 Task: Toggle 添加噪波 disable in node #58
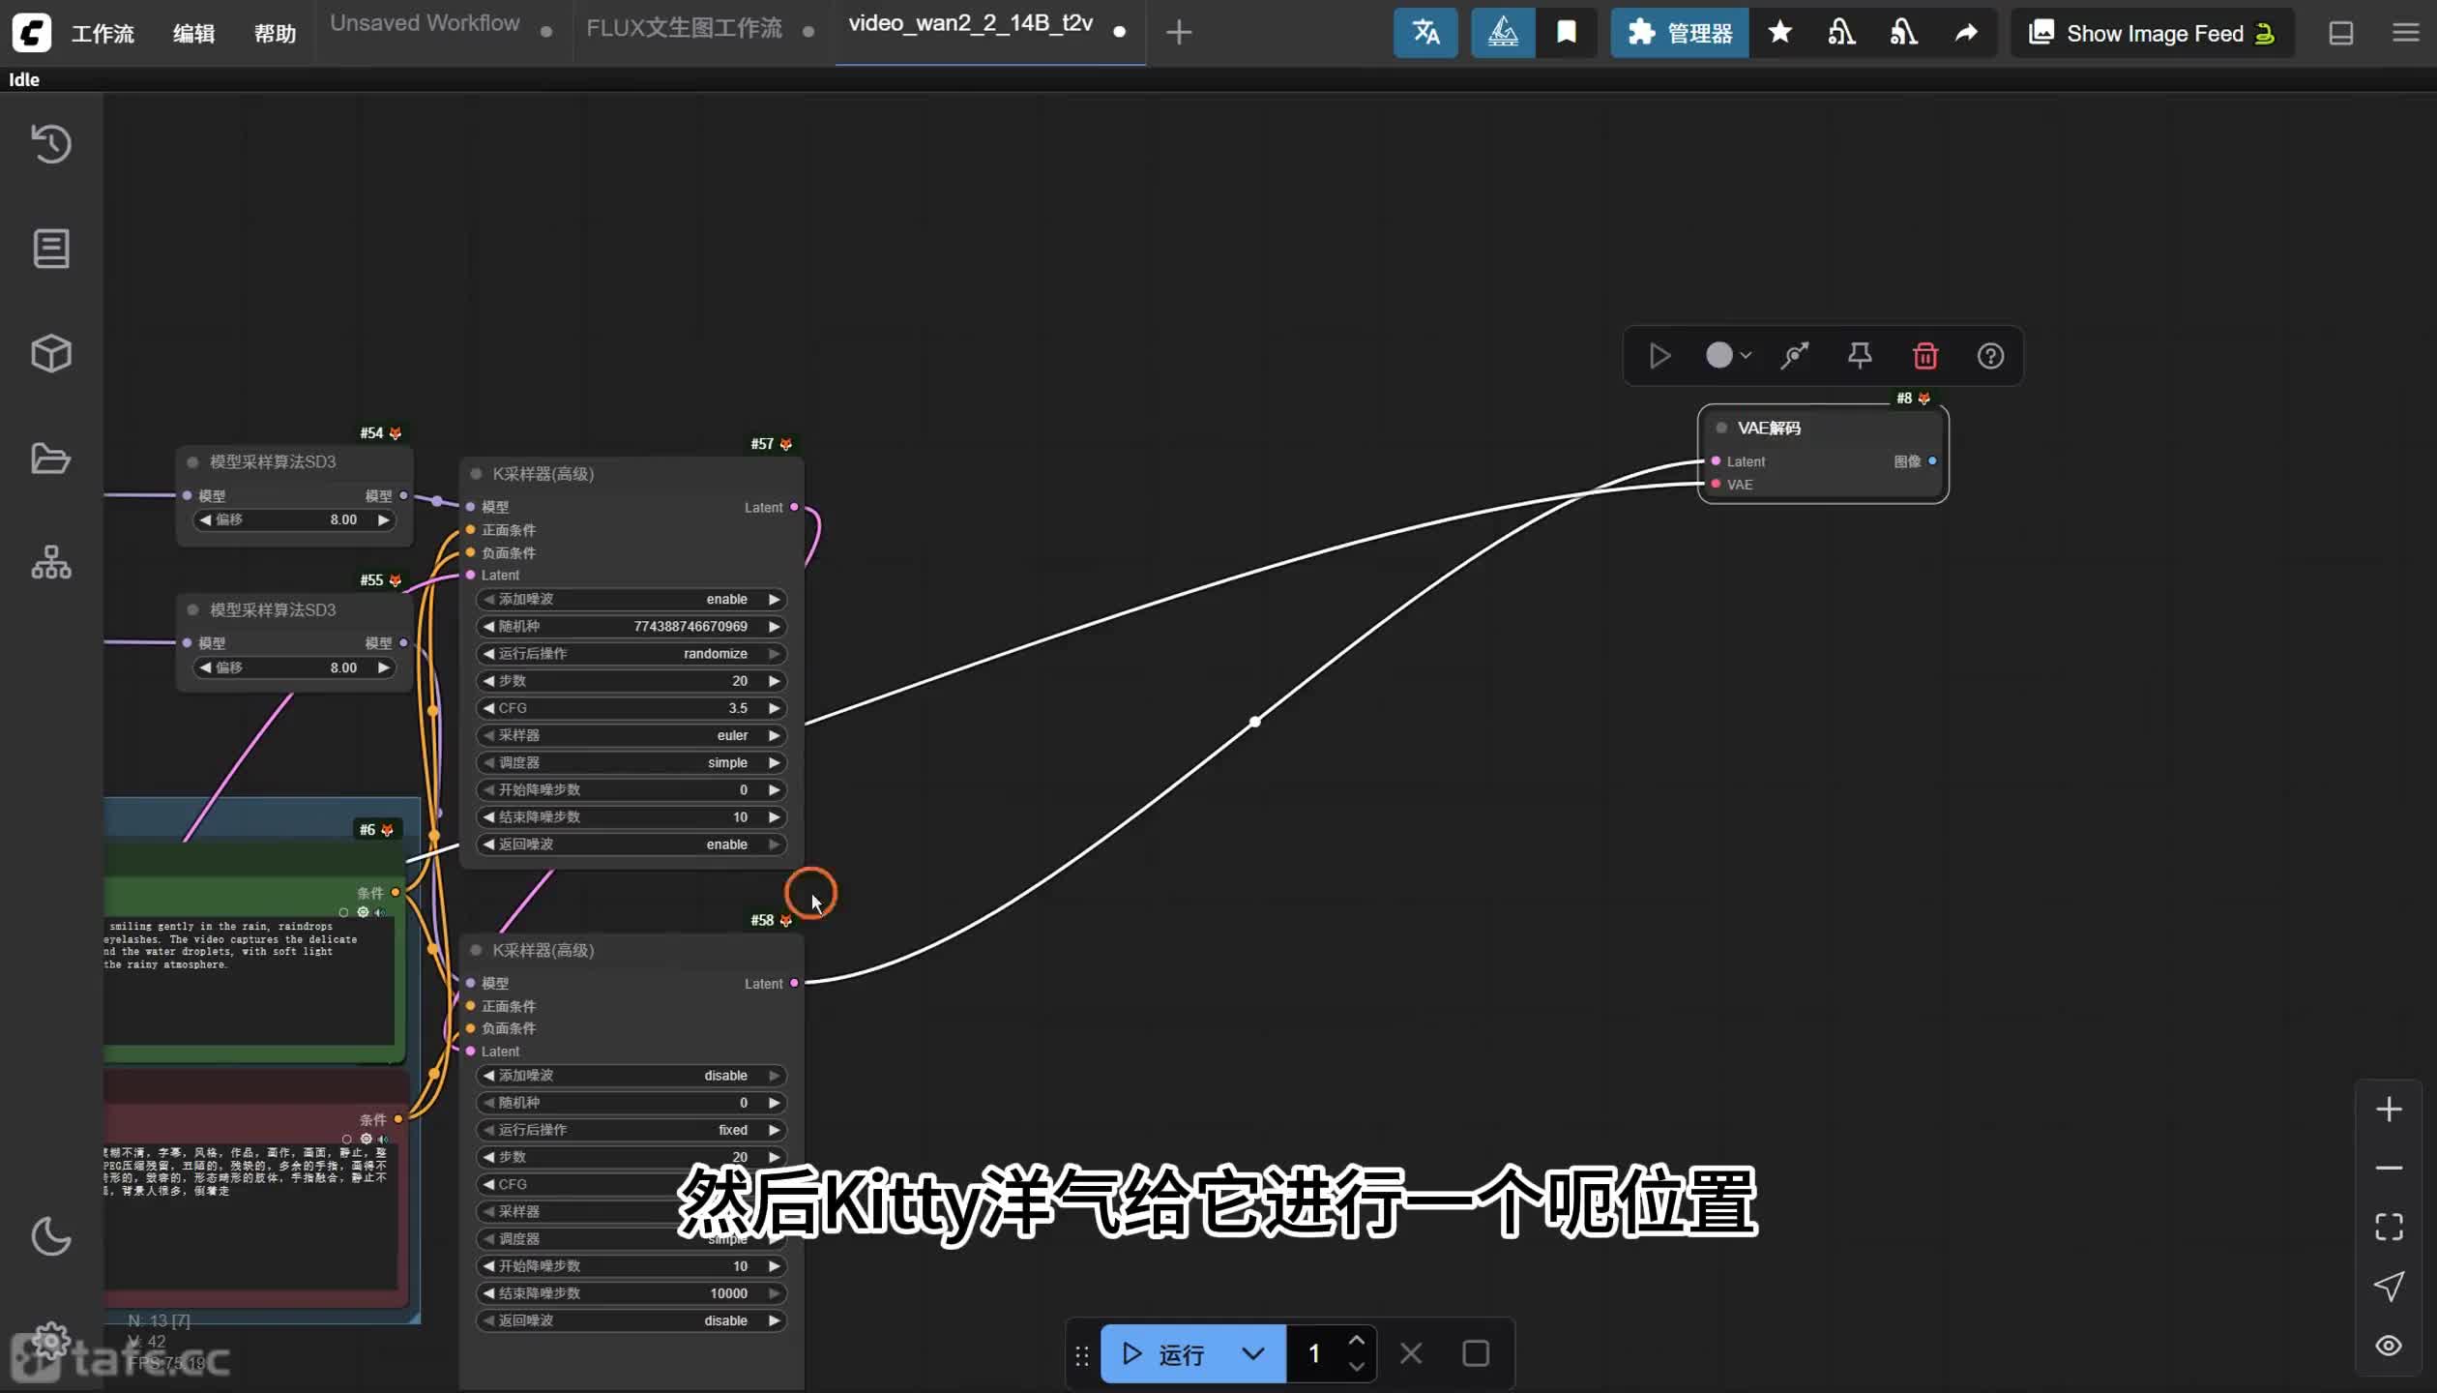pyautogui.click(x=631, y=1076)
